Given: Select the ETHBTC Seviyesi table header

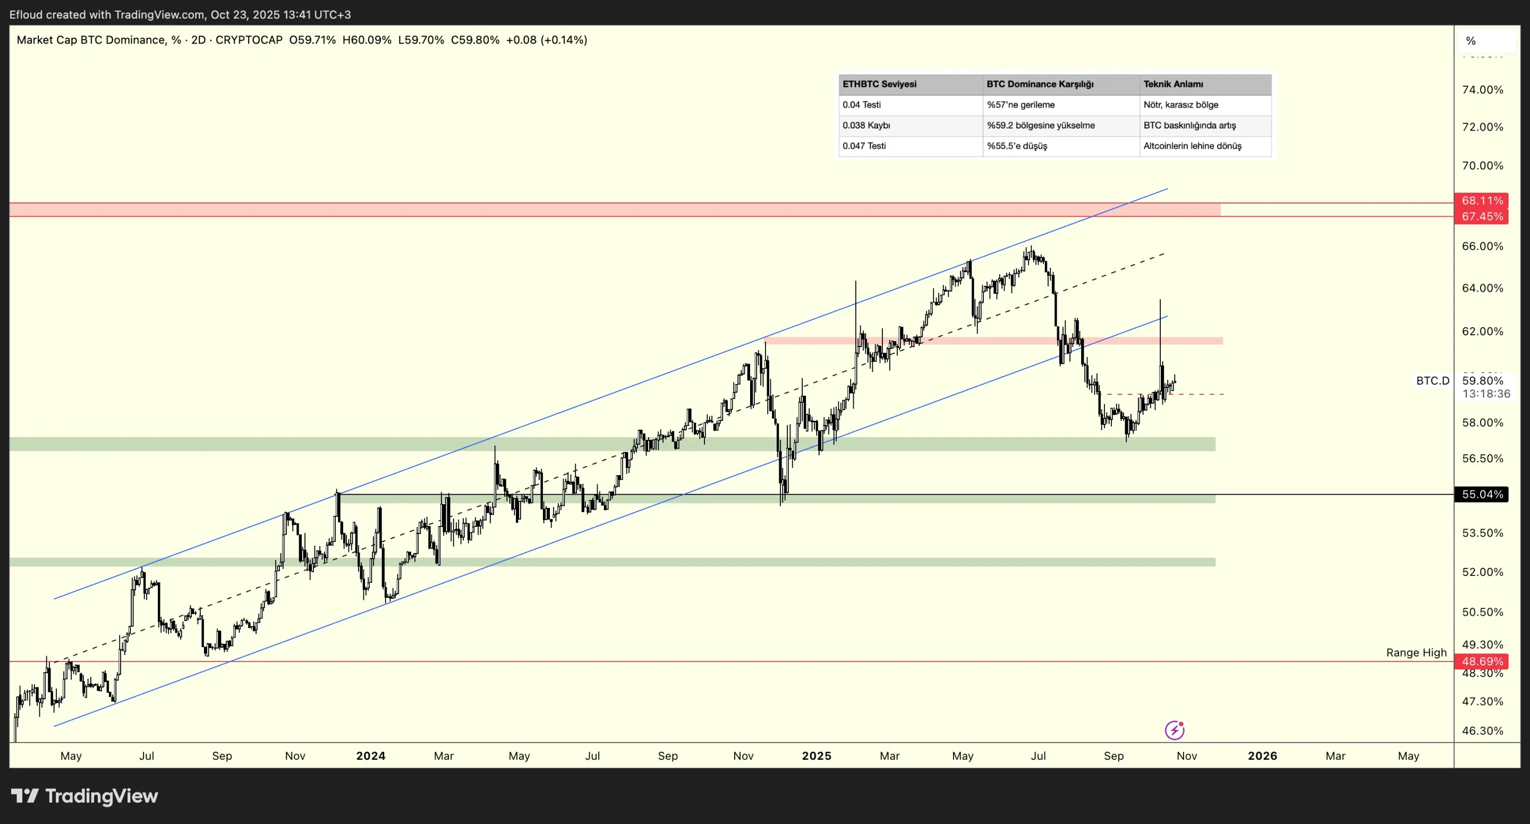Looking at the screenshot, I should (x=880, y=84).
